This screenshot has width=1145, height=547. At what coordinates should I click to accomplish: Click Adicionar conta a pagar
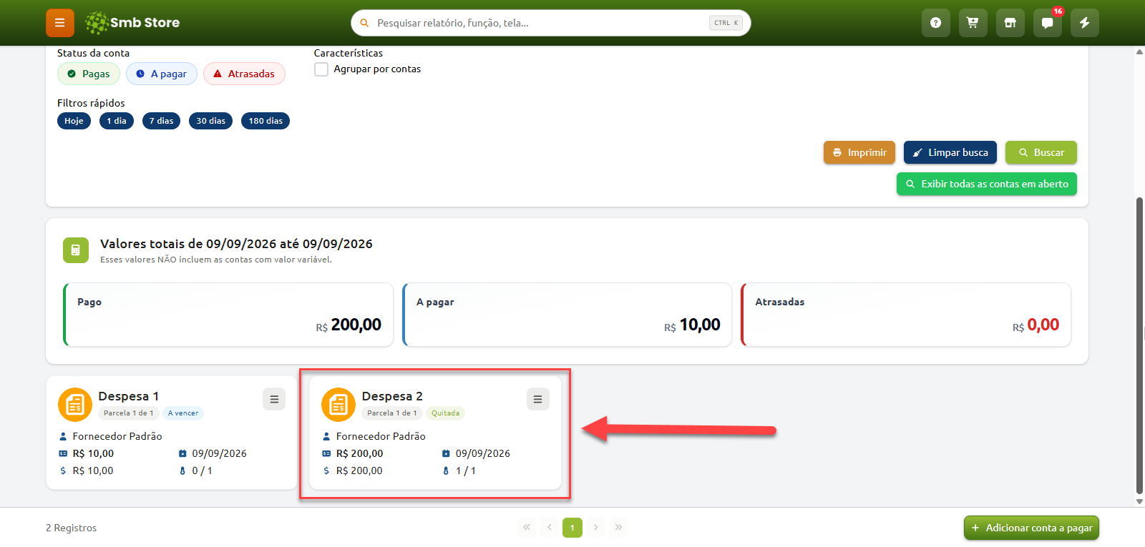pos(1031,528)
